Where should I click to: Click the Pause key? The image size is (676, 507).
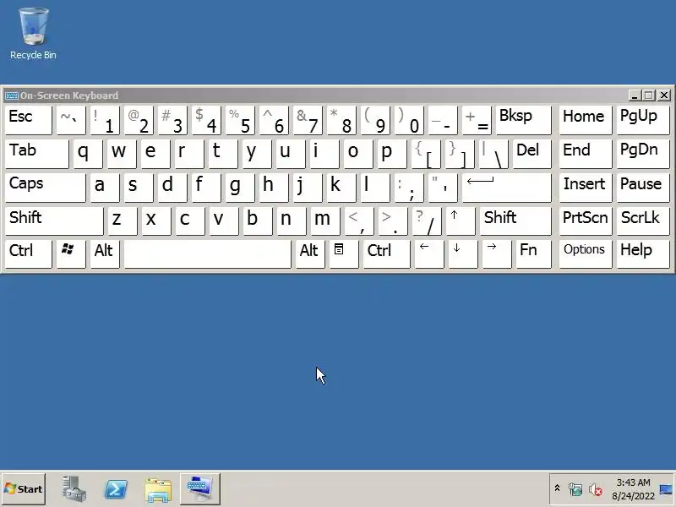tap(643, 187)
